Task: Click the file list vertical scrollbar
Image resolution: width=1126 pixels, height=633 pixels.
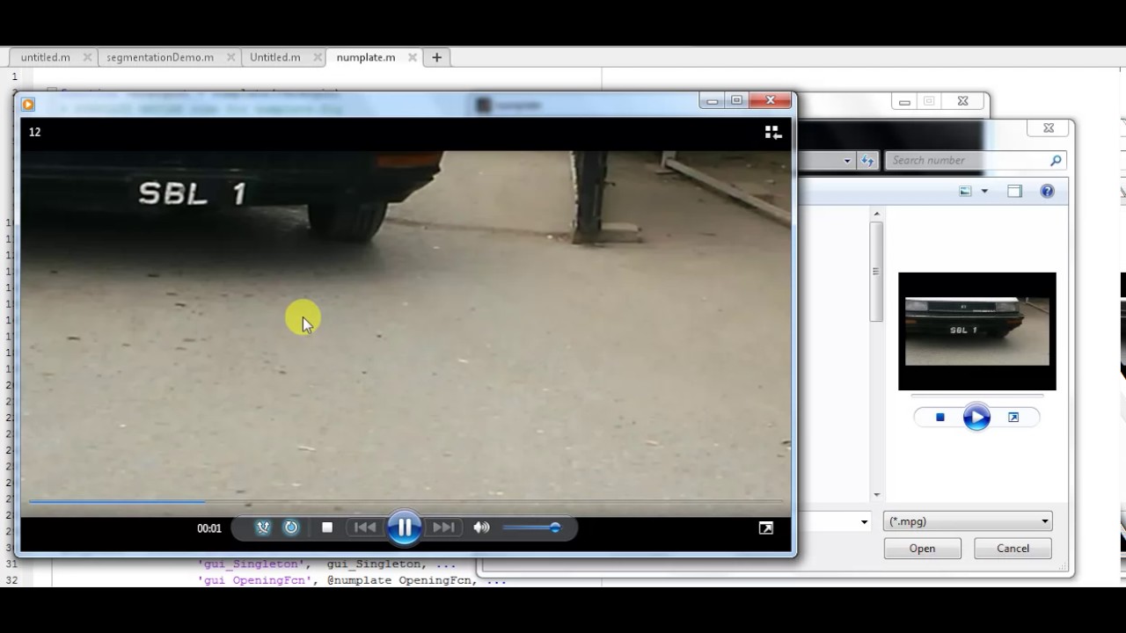Action: click(x=876, y=273)
